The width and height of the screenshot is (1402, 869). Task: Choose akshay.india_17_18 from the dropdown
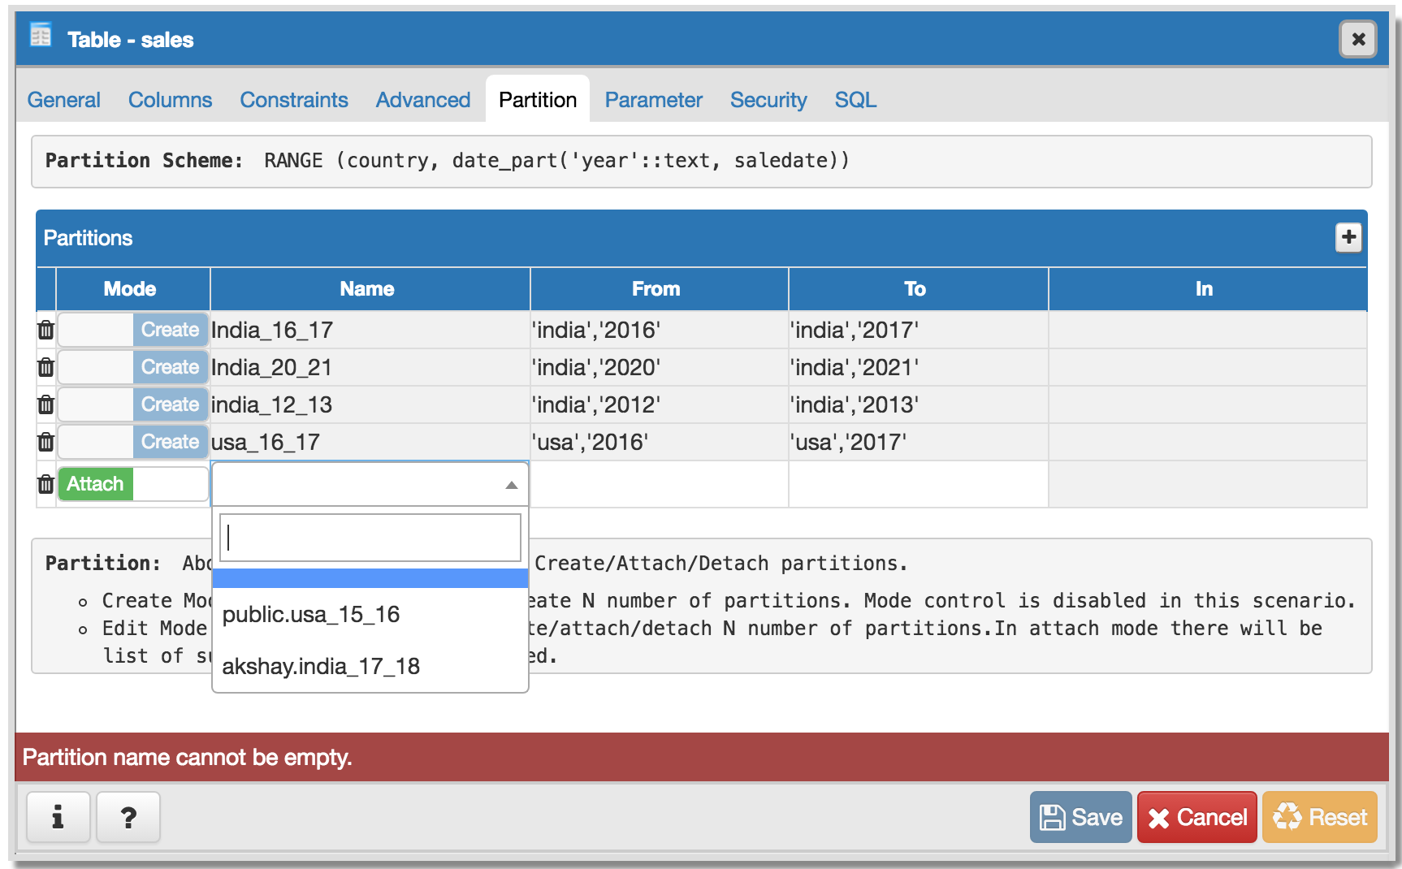click(x=321, y=667)
